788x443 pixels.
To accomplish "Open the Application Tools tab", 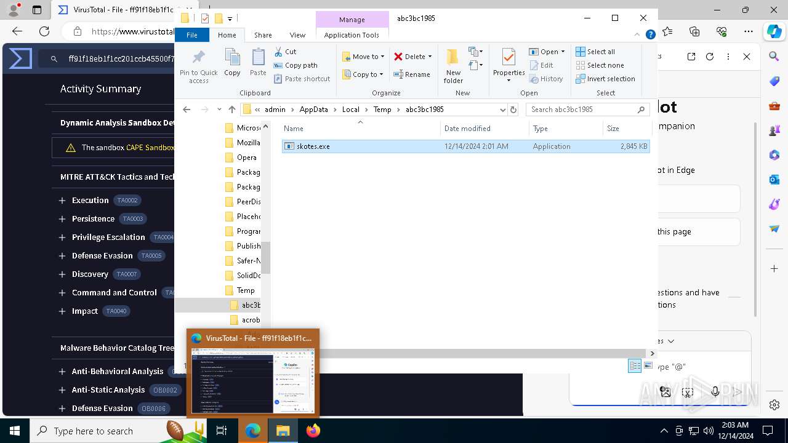I will coord(352,35).
